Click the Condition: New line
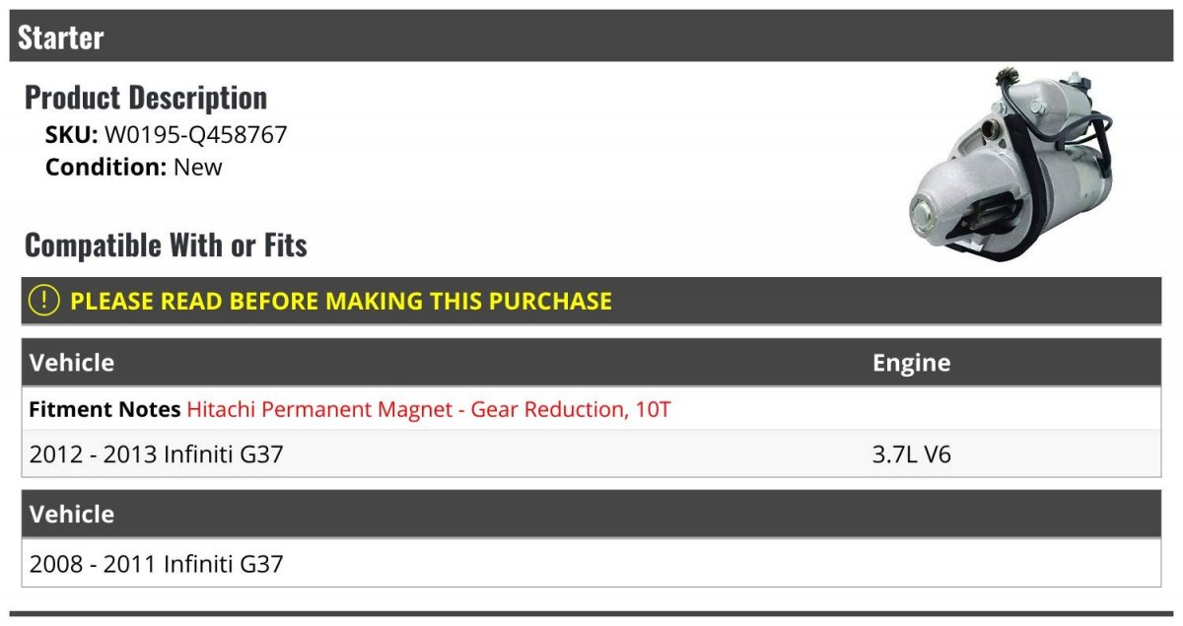The width and height of the screenshot is (1183, 626). 134,167
